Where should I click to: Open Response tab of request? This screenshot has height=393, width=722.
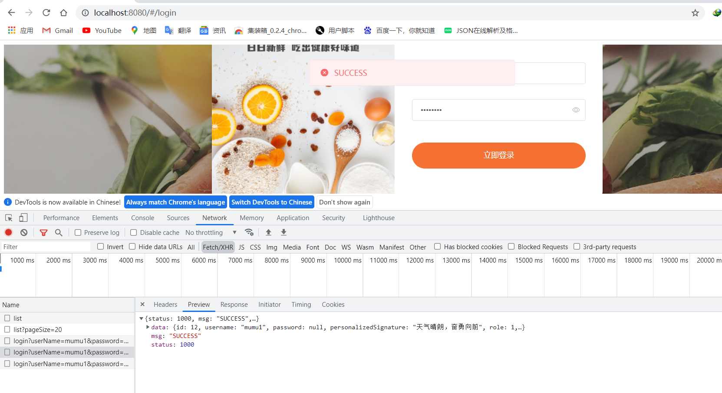234,305
